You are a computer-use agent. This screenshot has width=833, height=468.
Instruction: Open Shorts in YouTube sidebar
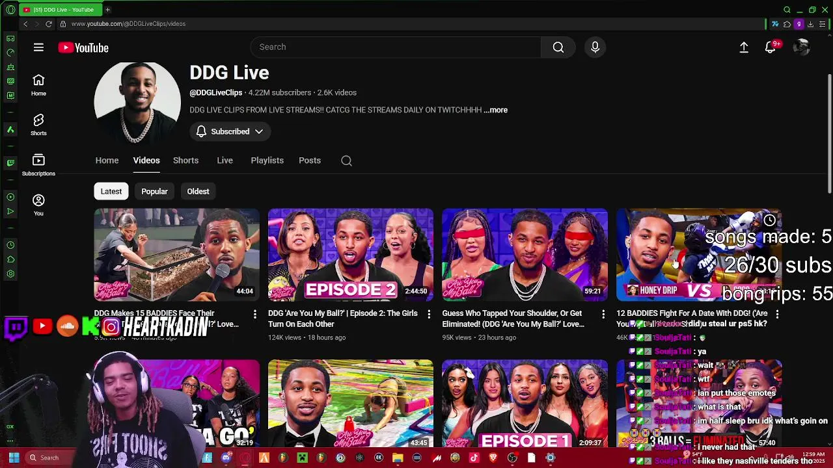click(x=38, y=125)
